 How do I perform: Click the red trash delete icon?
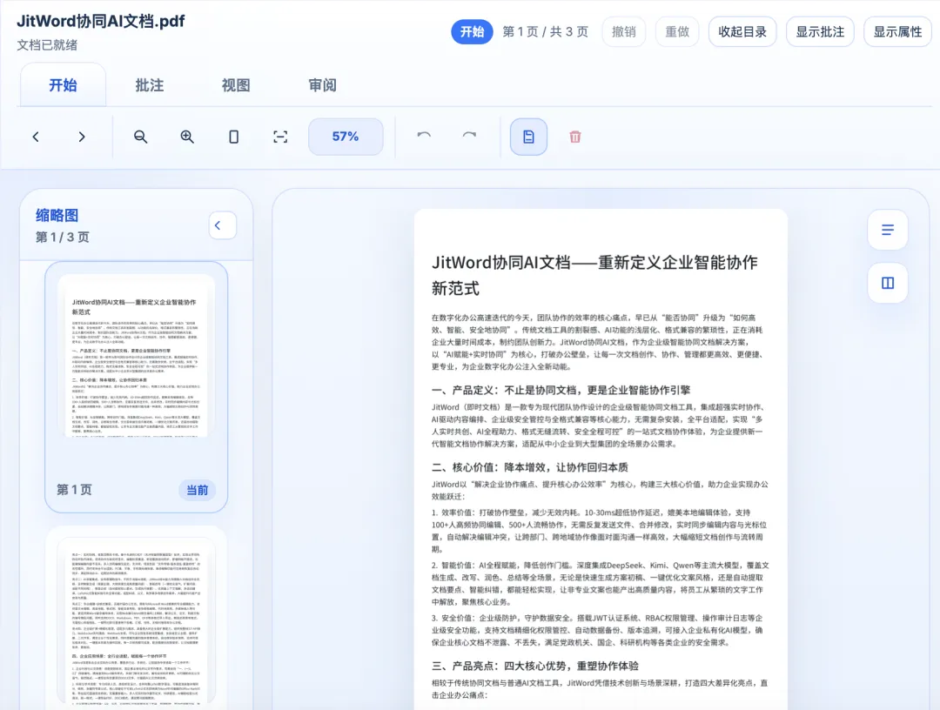coord(575,137)
